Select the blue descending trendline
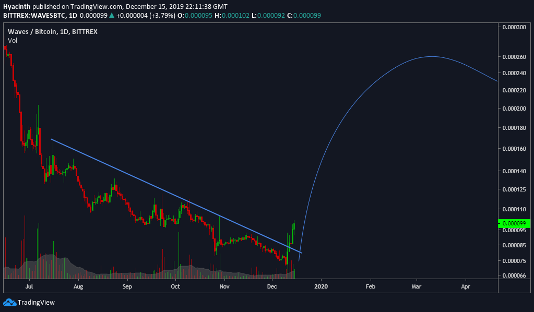 pyautogui.click(x=176, y=196)
